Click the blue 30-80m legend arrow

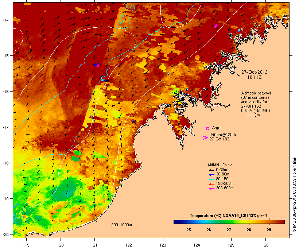point(211,175)
